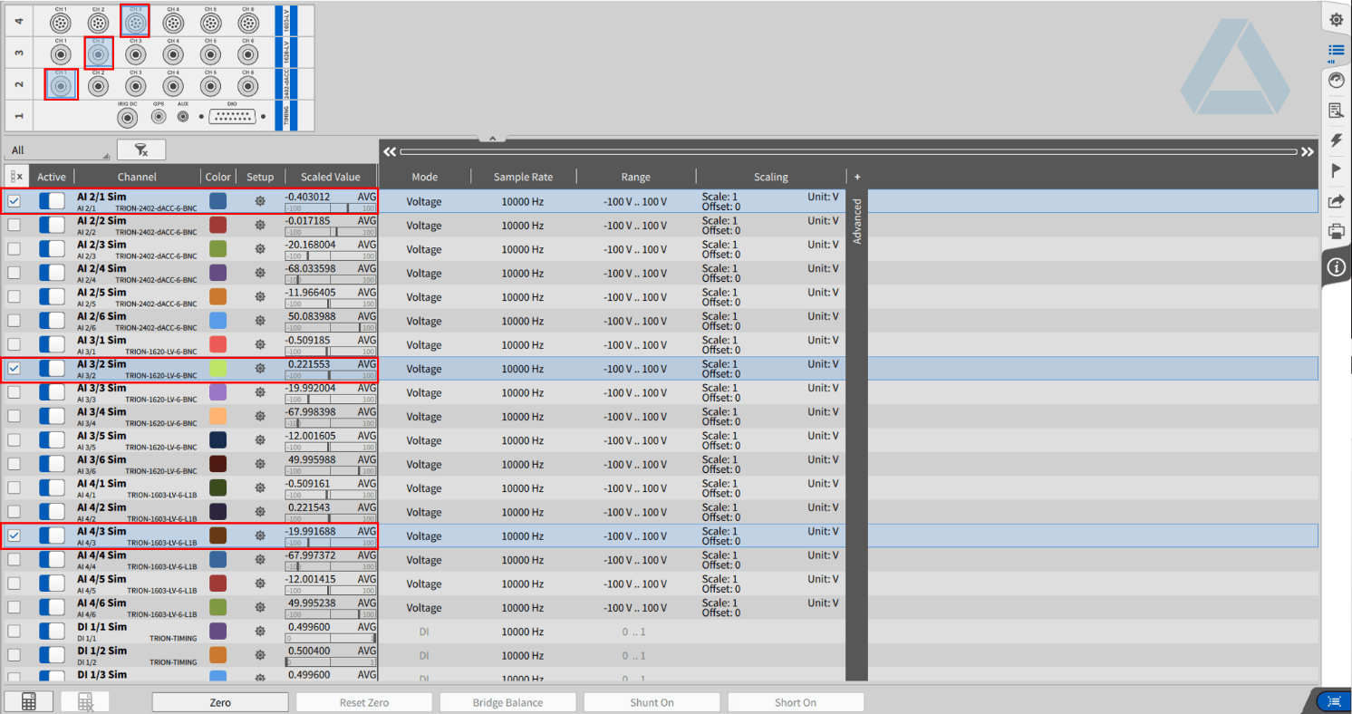Image resolution: width=1352 pixels, height=714 pixels.
Task: Clear the channel filter with funnel icon
Action: 141,150
